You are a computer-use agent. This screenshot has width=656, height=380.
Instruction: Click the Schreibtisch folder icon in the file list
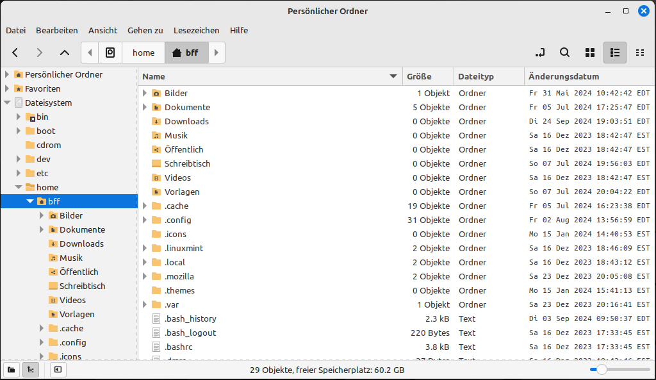pos(156,163)
